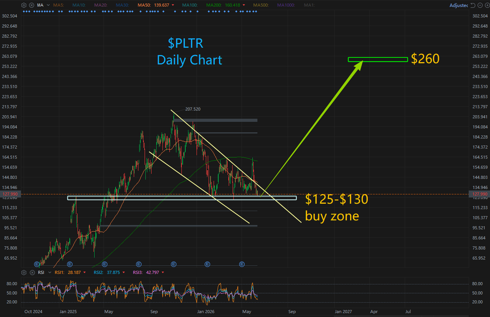Click red arrow next to RSI2 value 37.875
The width and height of the screenshot is (490, 317).
click(x=123, y=272)
